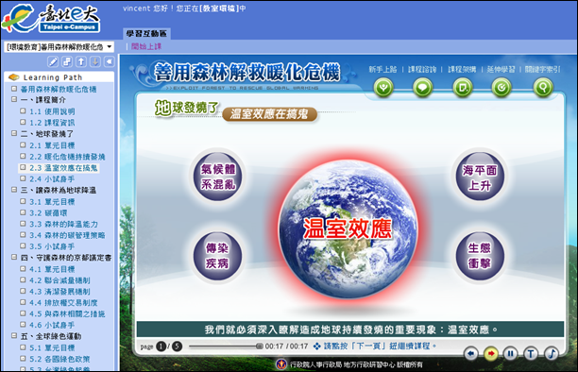Image resolution: width=578 pixels, height=372 pixels.
Task: Open lesson 1.2 課程資訊
Action: click(52, 123)
